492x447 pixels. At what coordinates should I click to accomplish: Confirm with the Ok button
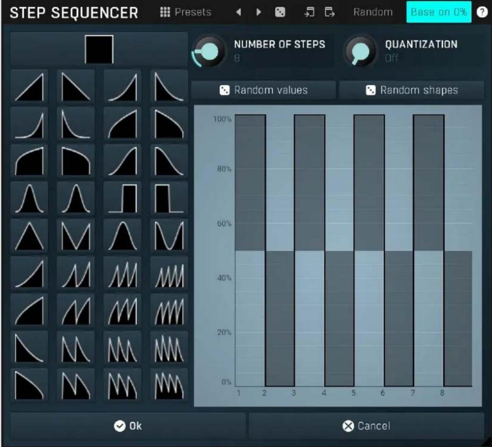(128, 426)
